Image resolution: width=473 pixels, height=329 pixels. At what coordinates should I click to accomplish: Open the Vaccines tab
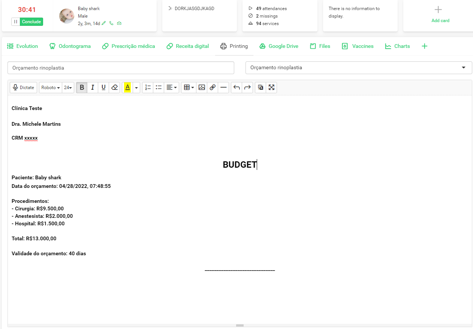coord(358,46)
